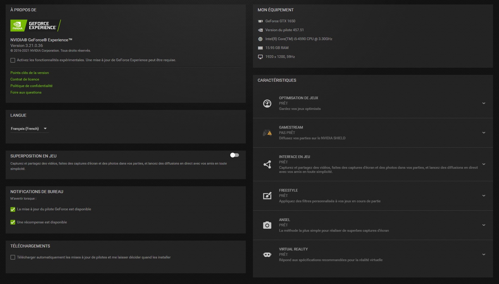
Task: Expand the Freestyle section chevron
Action: coord(484,196)
